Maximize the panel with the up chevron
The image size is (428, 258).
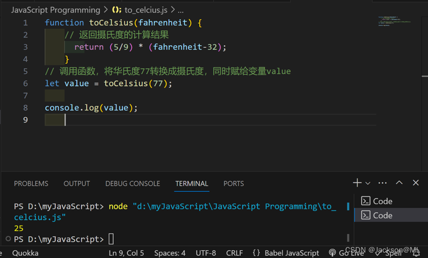click(399, 183)
